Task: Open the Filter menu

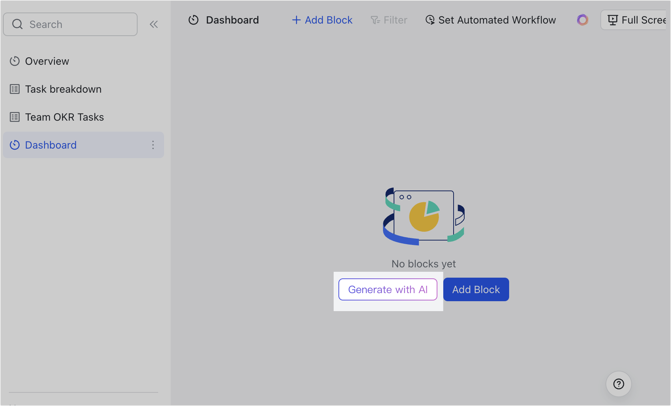Action: pos(389,20)
